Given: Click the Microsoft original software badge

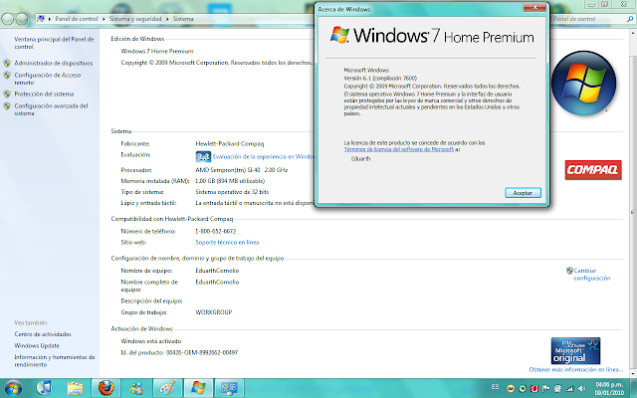Looking at the screenshot, I should (x=575, y=351).
